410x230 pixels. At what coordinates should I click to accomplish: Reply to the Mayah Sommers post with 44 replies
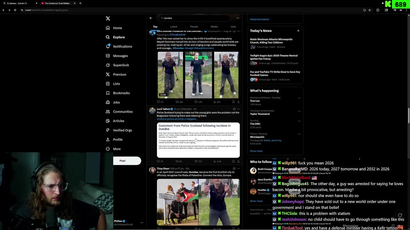coord(158,102)
